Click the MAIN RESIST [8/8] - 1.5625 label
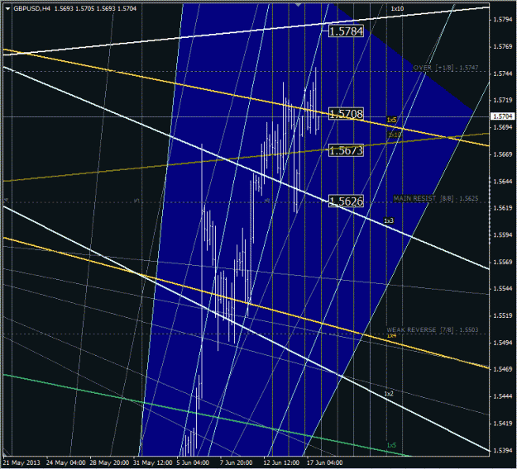 [x=436, y=198]
